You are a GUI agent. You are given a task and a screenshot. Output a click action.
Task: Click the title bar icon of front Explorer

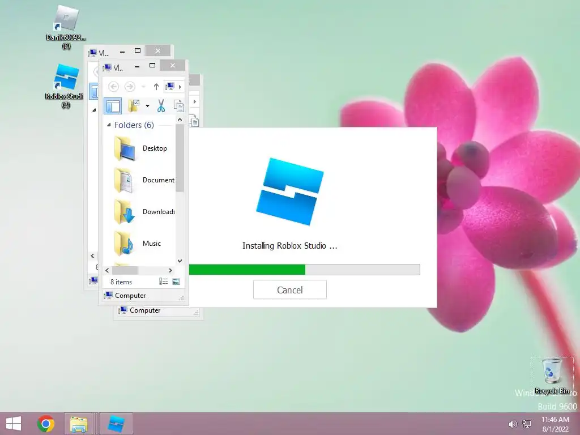point(107,67)
